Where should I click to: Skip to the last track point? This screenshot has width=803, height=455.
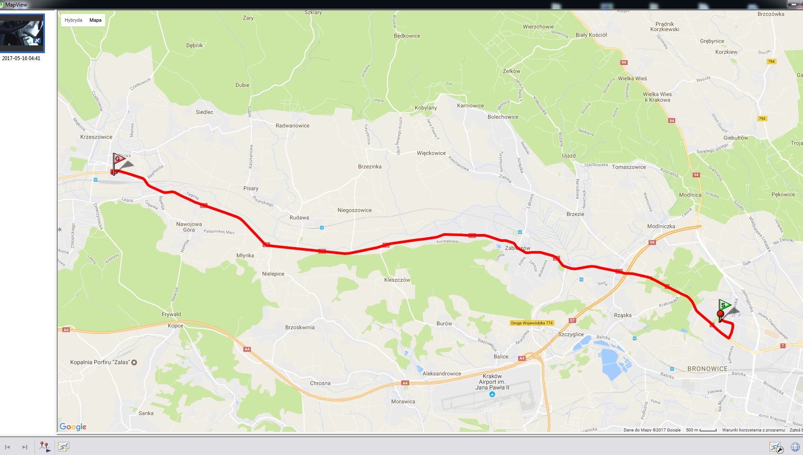coord(25,447)
